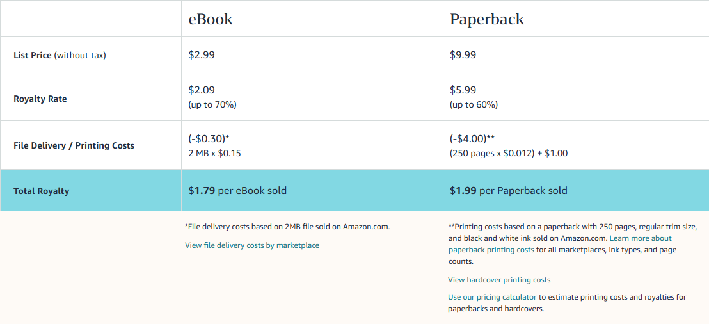Click the eBook column heading

click(x=211, y=19)
